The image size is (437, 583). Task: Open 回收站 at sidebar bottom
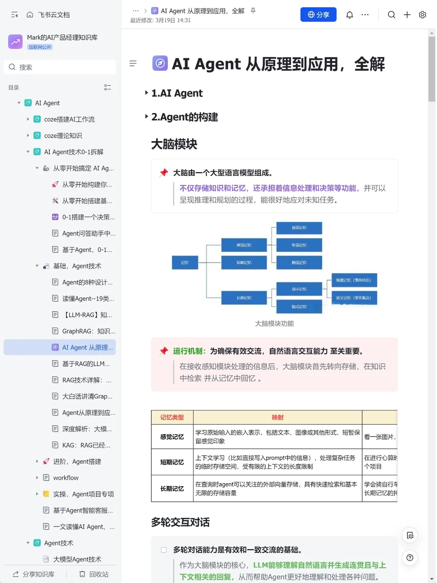point(94,574)
